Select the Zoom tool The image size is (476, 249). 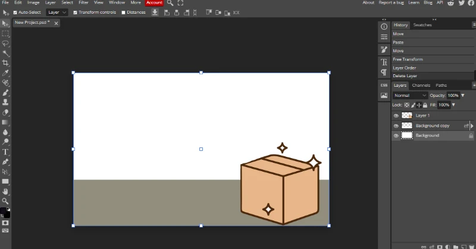pos(5,201)
